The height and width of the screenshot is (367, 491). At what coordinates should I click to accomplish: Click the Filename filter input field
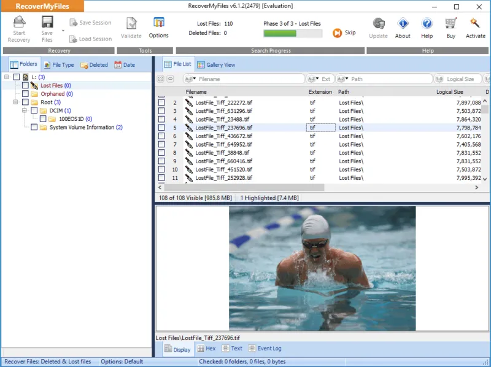tap(250, 79)
